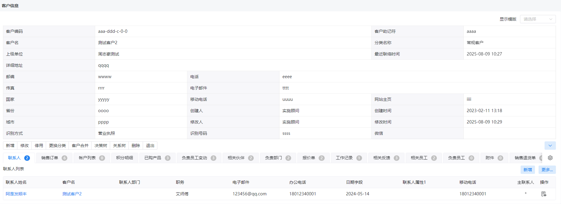Open customer link 测试客户2 in table
Screen dimensions: 561x204
[x=72, y=194]
